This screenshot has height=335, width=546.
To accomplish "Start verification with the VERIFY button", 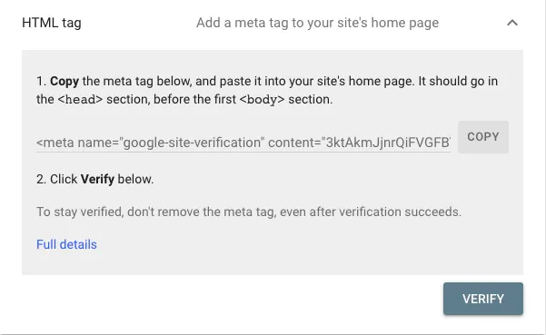I will point(483,299).
